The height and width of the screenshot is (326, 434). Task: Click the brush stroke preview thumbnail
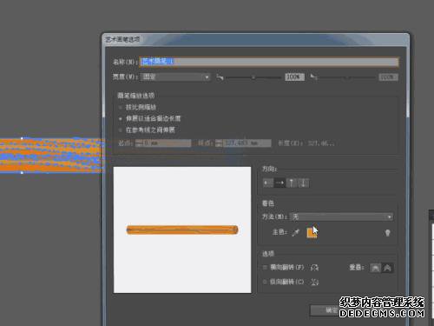pyautogui.click(x=182, y=230)
